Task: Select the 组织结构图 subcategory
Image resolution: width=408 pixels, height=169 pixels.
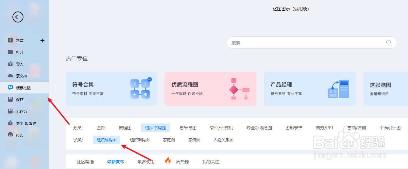Action: coord(107,140)
